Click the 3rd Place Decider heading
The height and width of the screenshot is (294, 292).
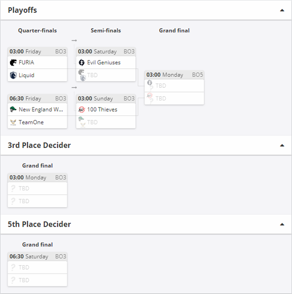click(39, 145)
